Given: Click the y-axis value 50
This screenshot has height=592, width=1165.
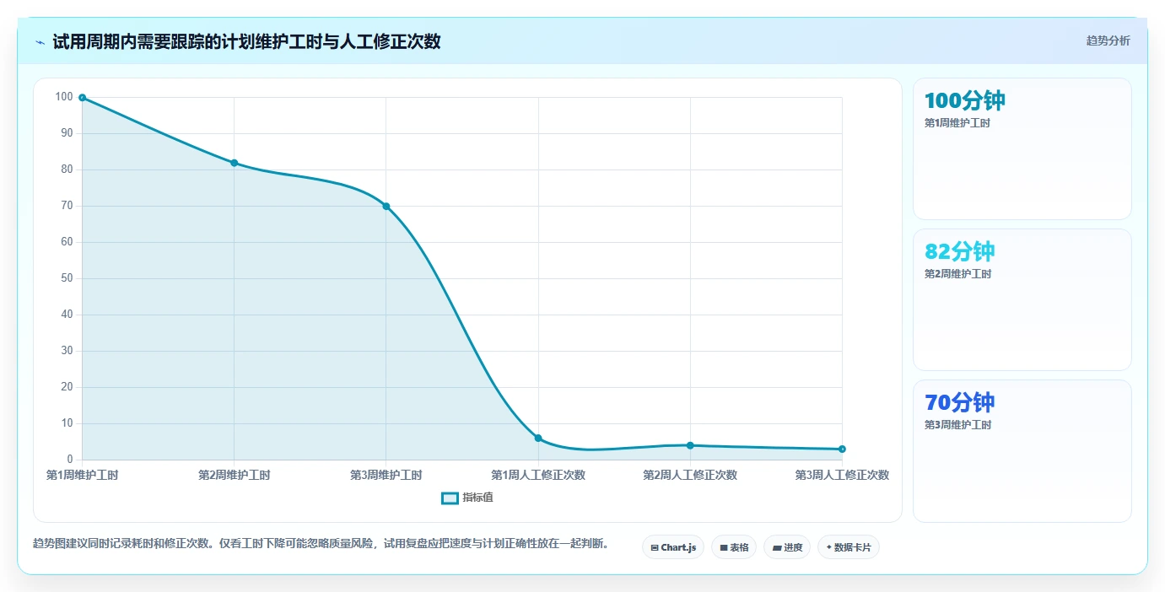Looking at the screenshot, I should [67, 278].
